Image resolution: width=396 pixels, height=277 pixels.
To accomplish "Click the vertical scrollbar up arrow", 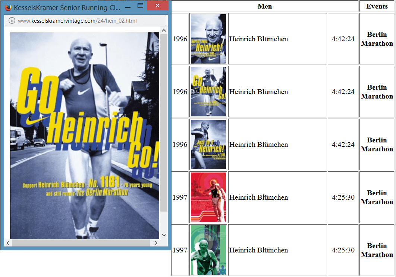I will click(164, 30).
